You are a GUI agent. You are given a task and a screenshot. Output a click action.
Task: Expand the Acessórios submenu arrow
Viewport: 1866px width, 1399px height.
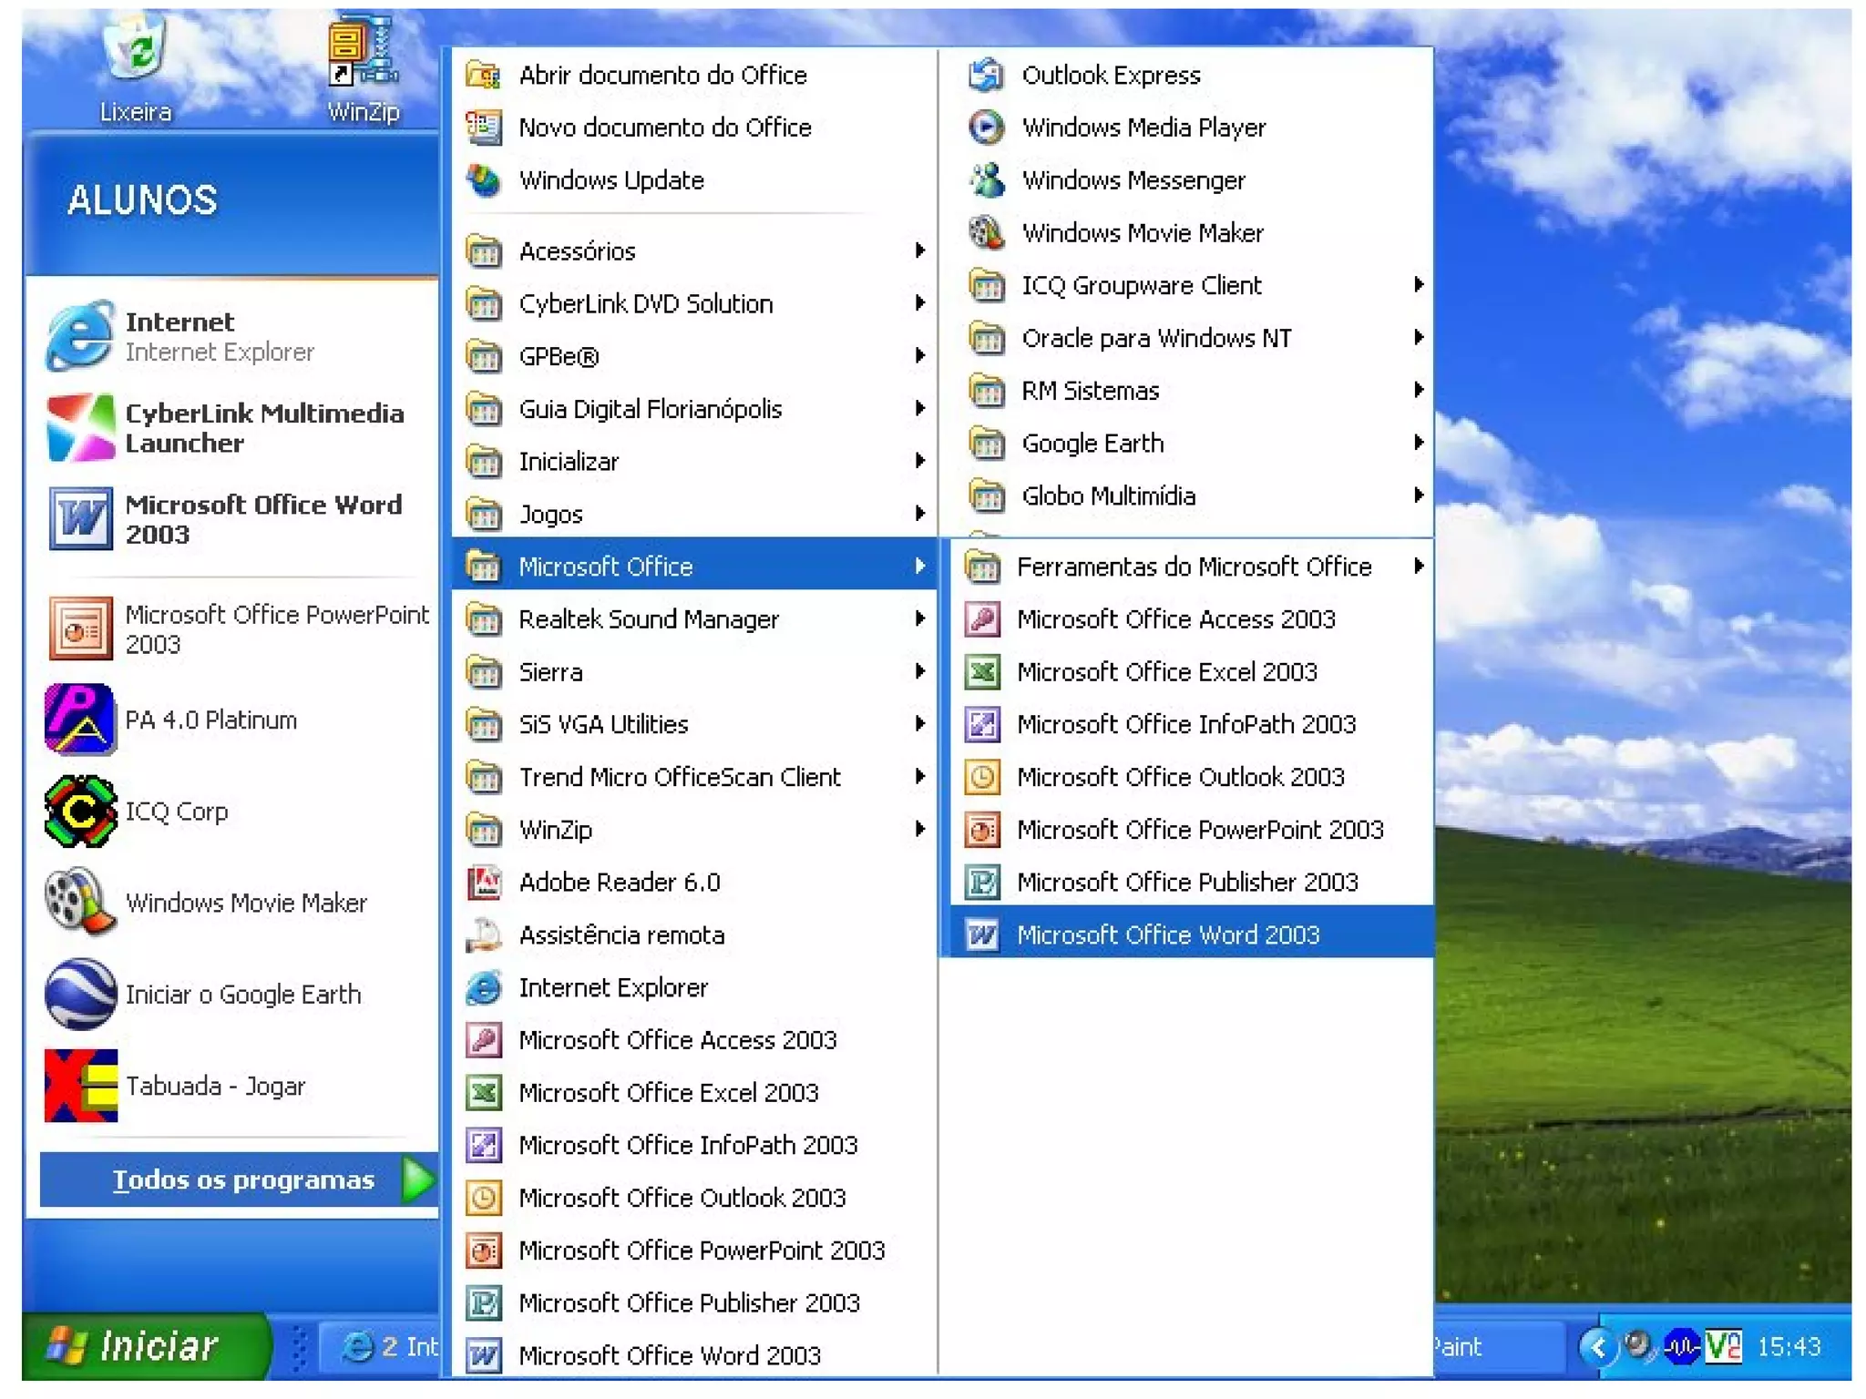[919, 250]
